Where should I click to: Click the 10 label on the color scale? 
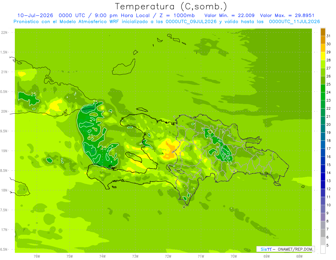click(x=328, y=205)
